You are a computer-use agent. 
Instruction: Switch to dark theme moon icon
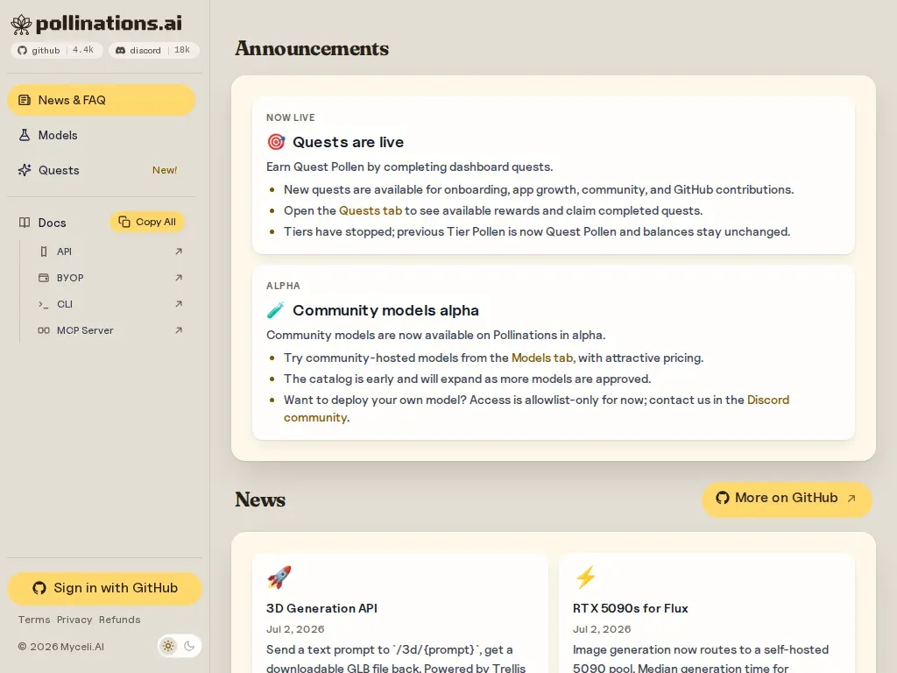[189, 646]
